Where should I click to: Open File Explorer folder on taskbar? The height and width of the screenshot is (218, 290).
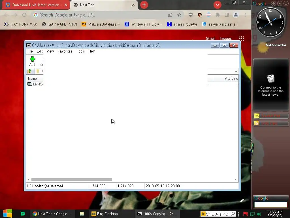(x=82, y=214)
